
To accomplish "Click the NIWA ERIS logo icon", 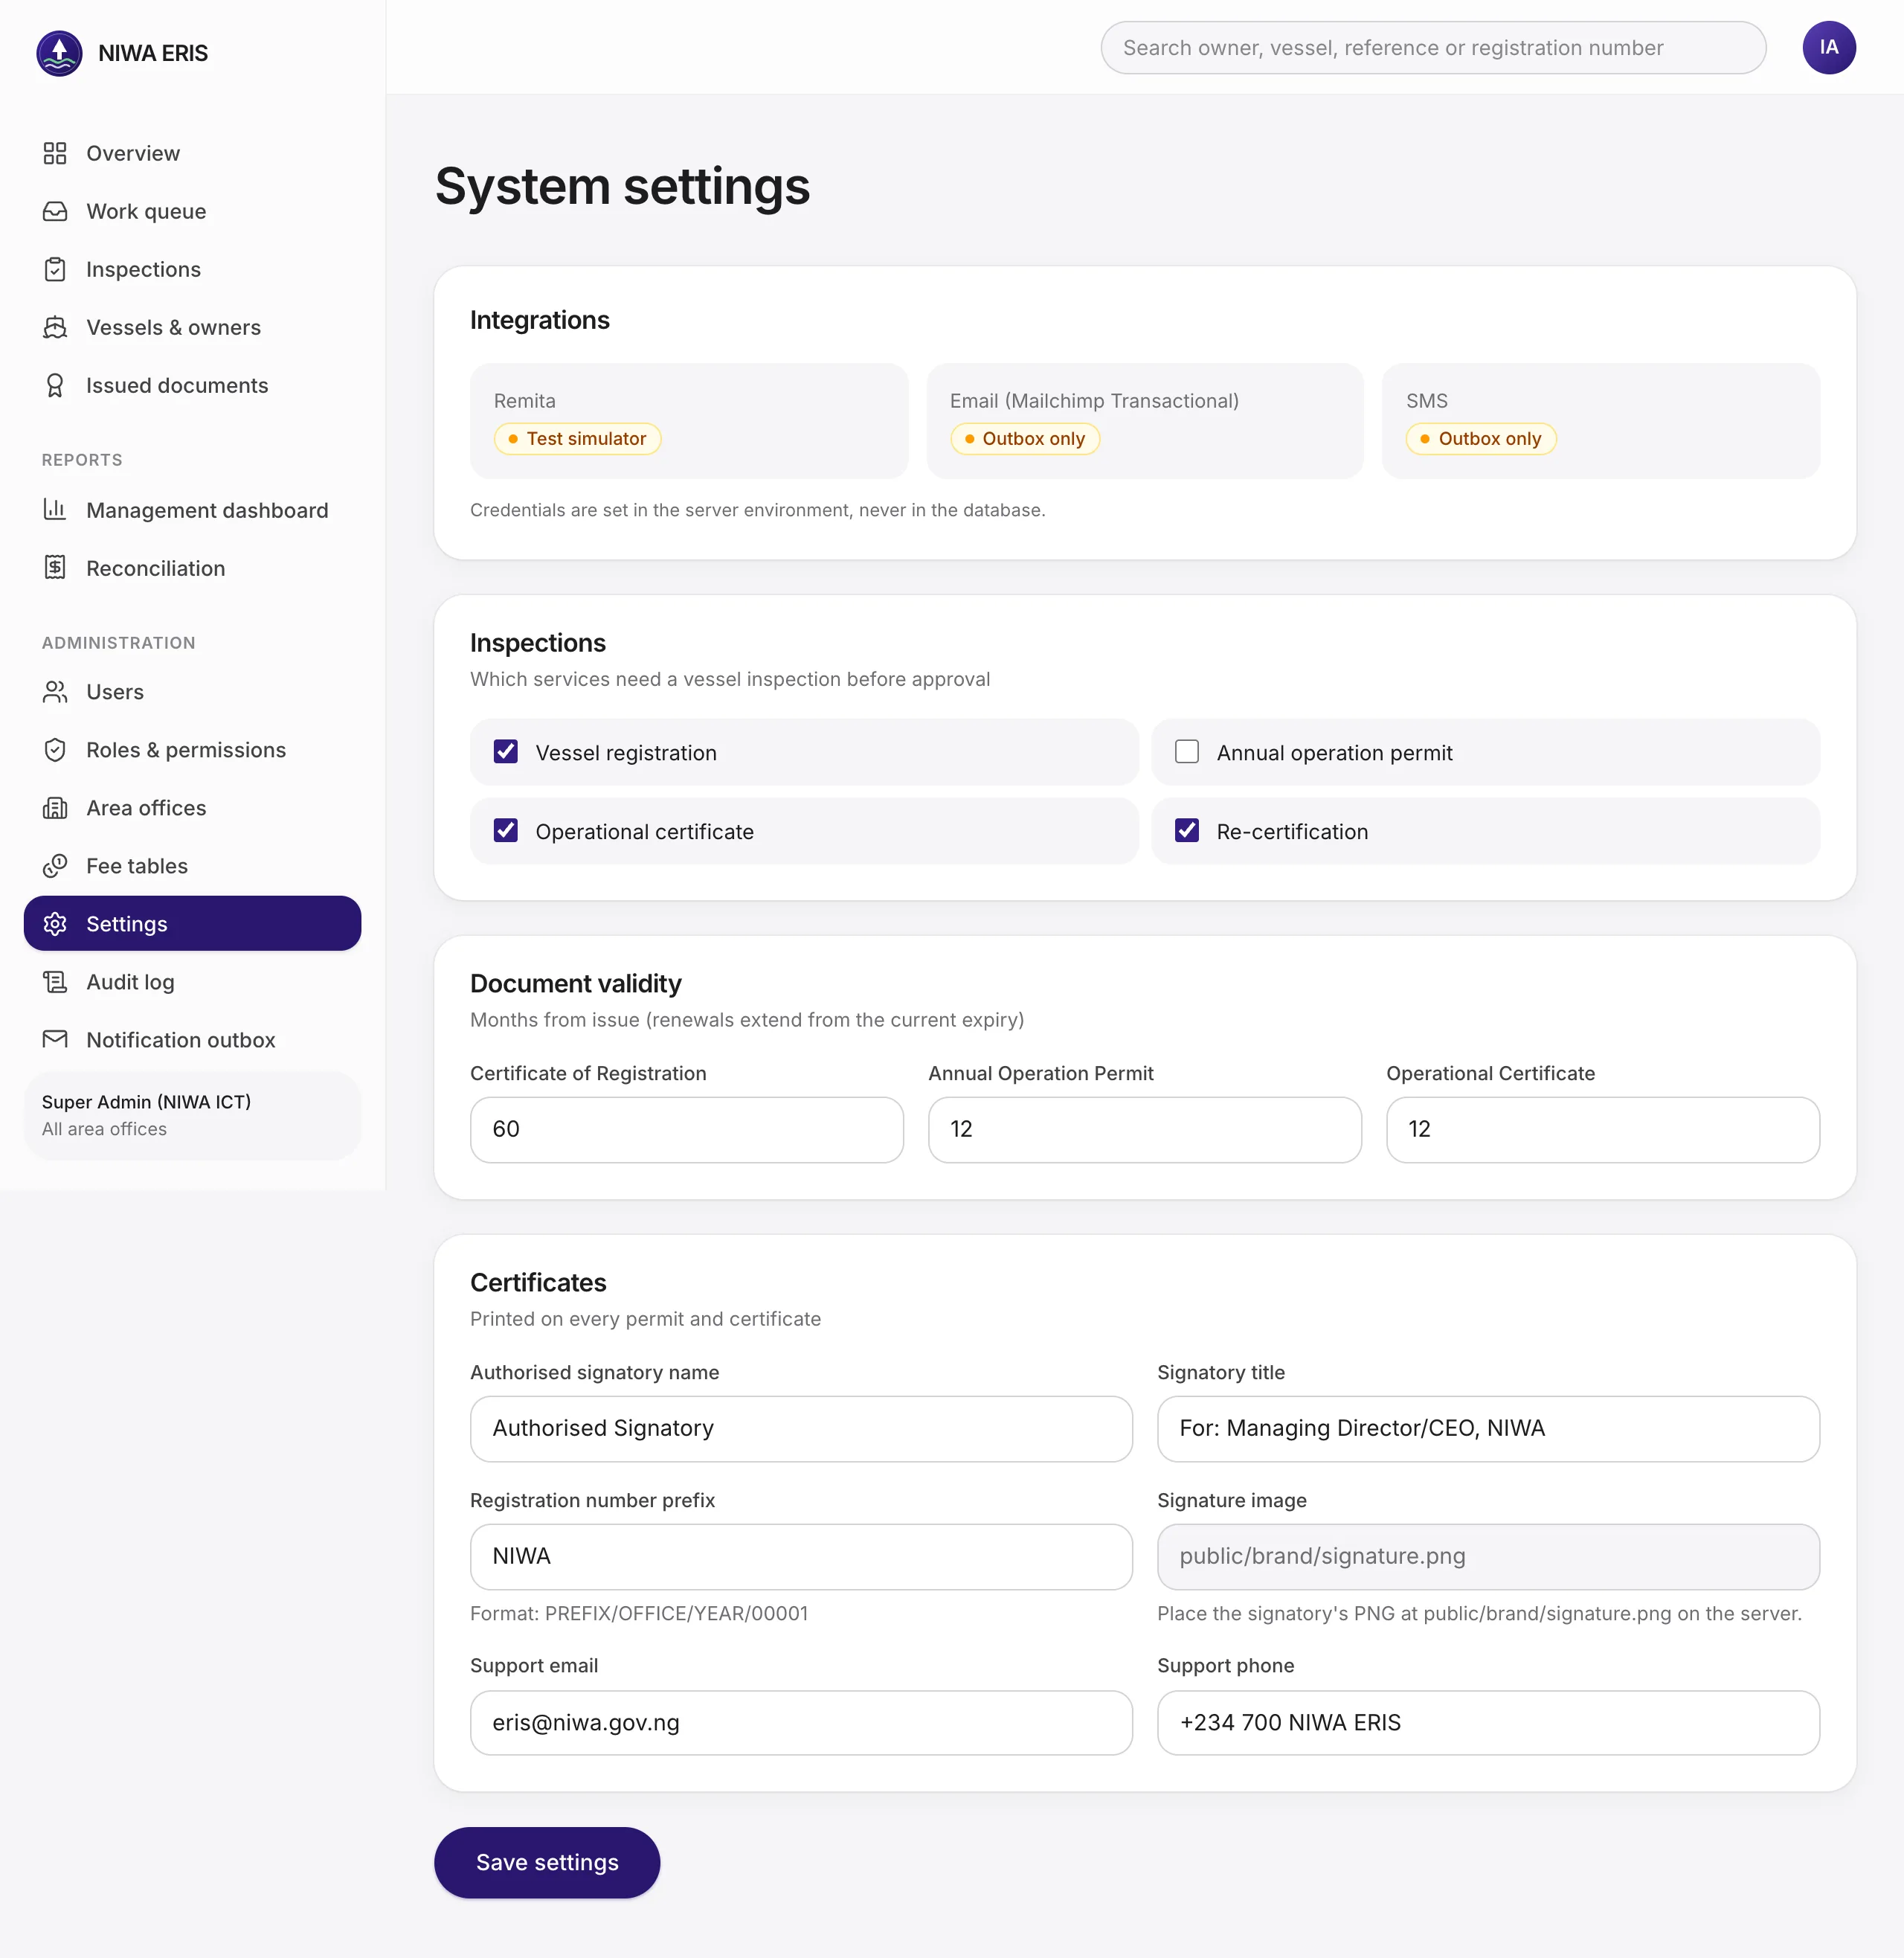I will (x=59, y=53).
